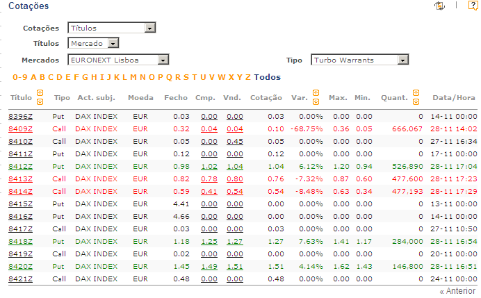The height and width of the screenshot is (298, 481).
Task: Open the Títulos dropdown showing Mercado
Action: coord(93,43)
